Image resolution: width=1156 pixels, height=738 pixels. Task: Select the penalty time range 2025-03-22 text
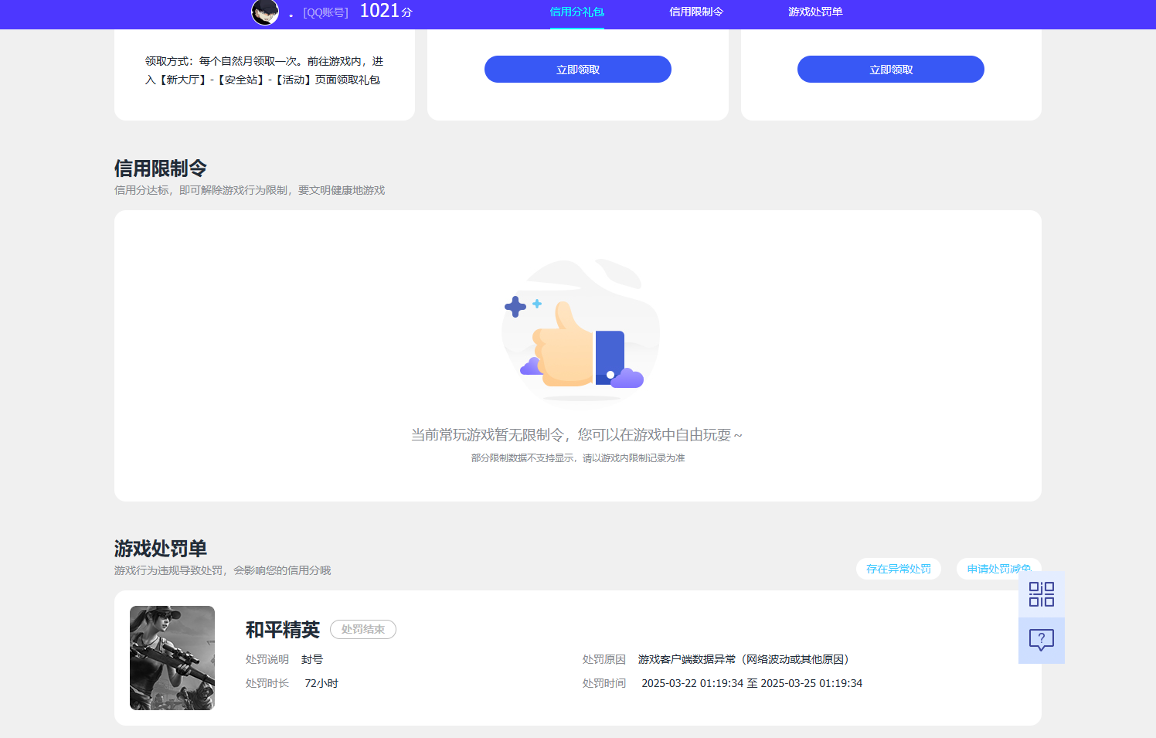(x=752, y=683)
